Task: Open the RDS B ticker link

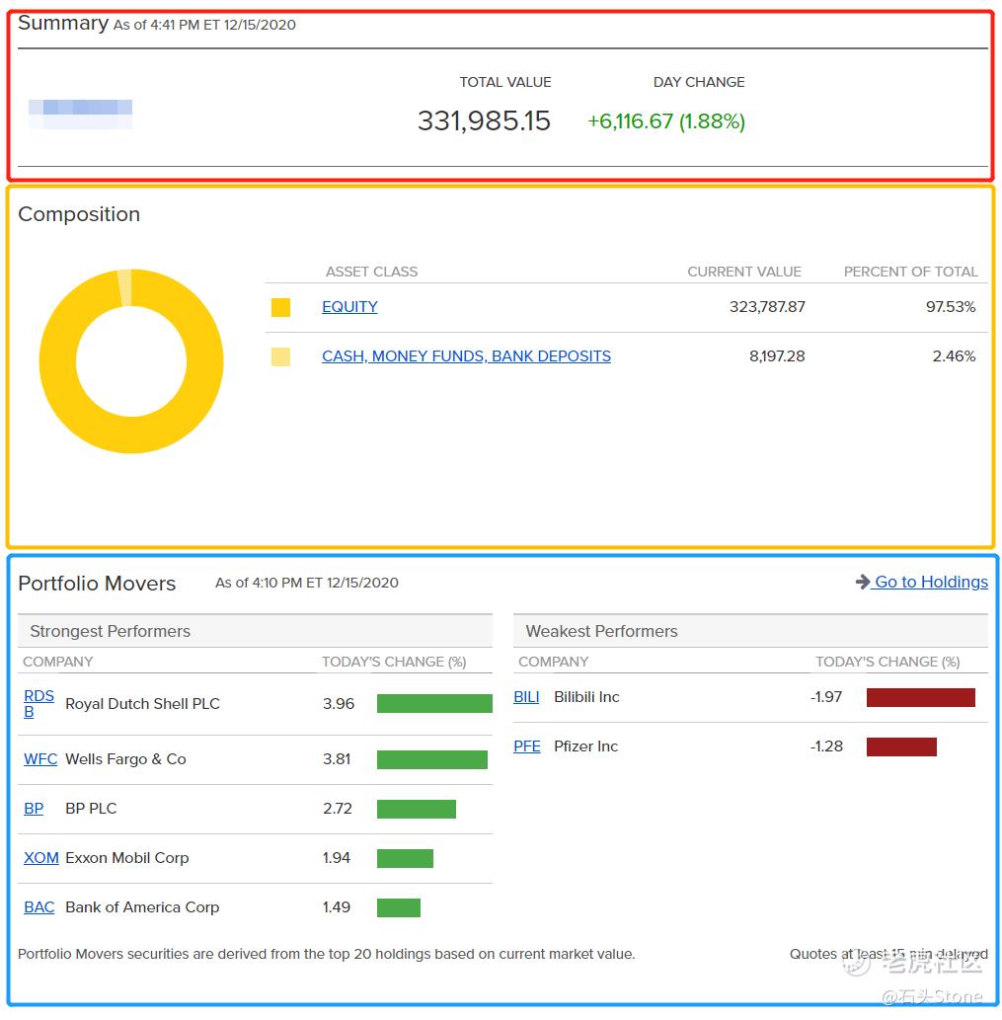Action: [x=39, y=704]
